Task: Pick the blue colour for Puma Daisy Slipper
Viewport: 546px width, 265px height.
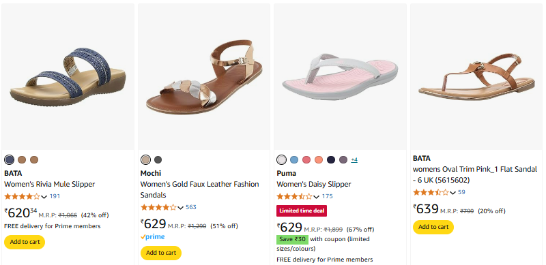Action: click(x=294, y=160)
